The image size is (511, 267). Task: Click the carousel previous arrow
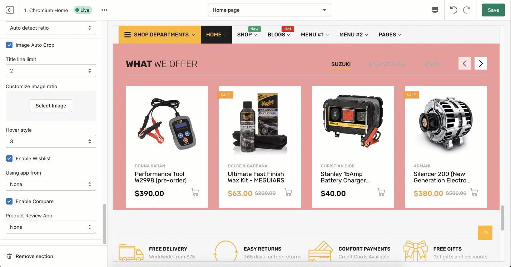tap(465, 64)
